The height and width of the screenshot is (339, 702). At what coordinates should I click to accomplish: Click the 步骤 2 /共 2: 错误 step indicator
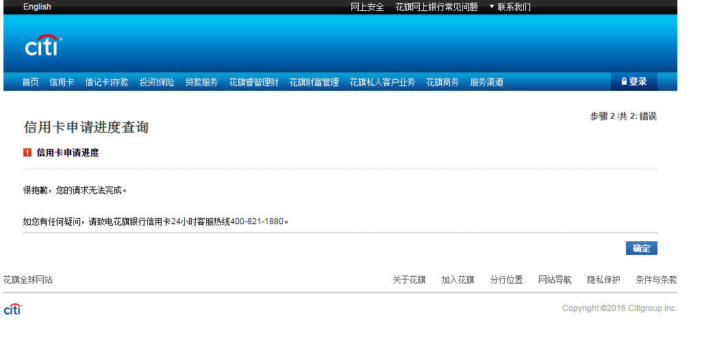623,117
